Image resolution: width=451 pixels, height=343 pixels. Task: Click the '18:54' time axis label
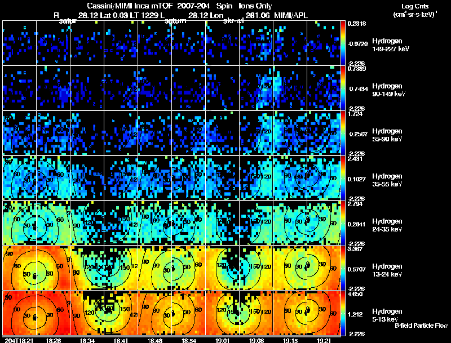point(189,340)
